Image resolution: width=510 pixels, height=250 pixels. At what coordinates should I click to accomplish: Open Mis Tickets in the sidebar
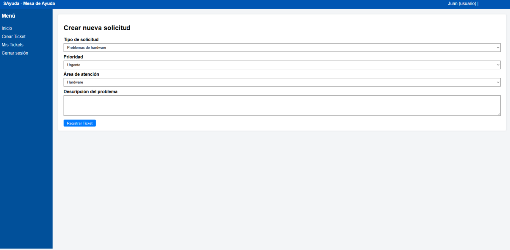12,45
